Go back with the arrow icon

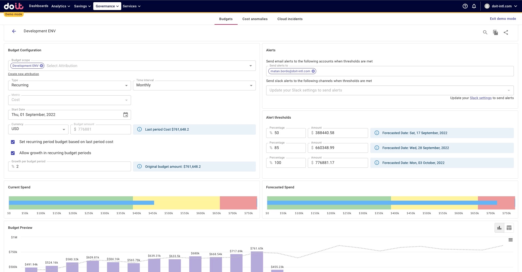pos(14,31)
